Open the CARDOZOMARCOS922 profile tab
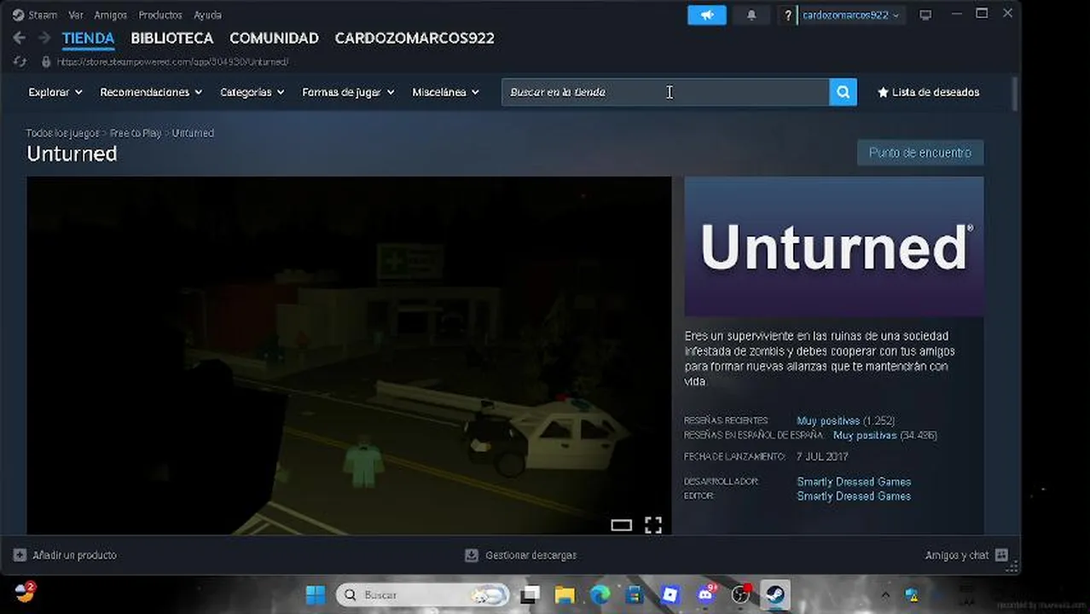1090x614 pixels. pyautogui.click(x=415, y=38)
